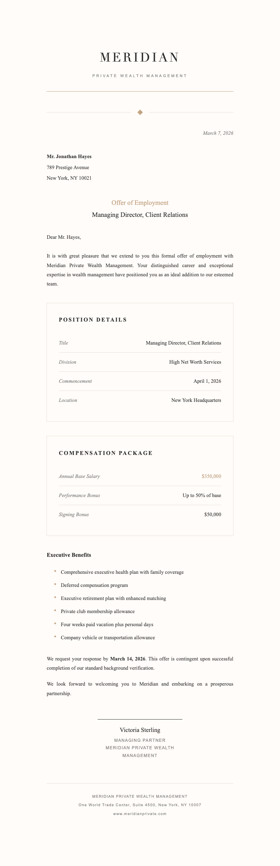This screenshot has width=280, height=866.
Task: Select the letter date March 7, 2026
Action: point(218,133)
